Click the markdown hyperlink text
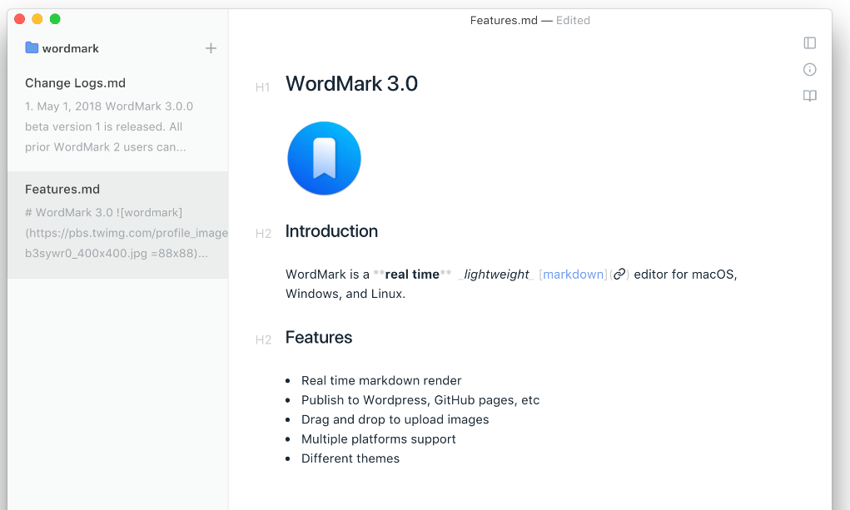This screenshot has width=850, height=510. pyautogui.click(x=574, y=275)
